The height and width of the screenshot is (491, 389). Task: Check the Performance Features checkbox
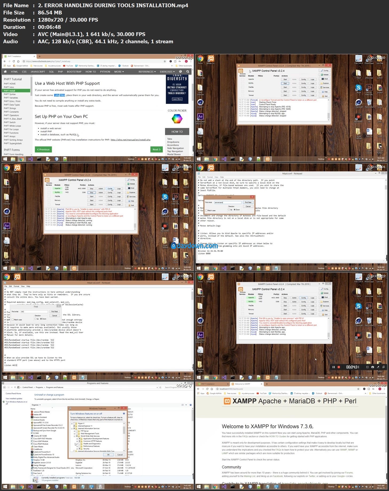[80, 446]
